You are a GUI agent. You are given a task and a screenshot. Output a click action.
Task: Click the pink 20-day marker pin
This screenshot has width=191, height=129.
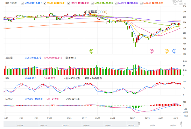tap(152, 51)
